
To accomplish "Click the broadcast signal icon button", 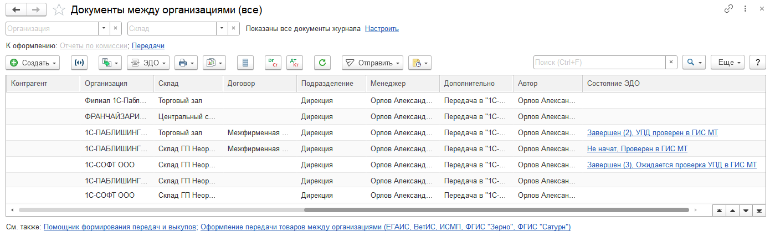I will pyautogui.click(x=80, y=63).
